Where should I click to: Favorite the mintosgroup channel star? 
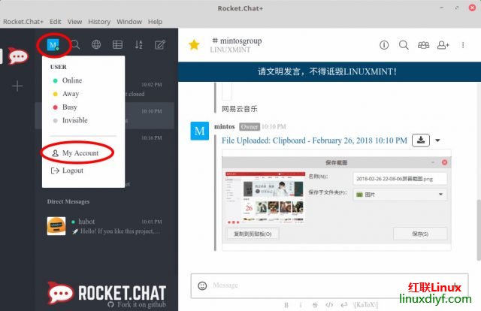[194, 45]
